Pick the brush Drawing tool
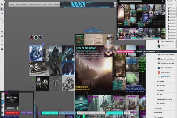177x118 pixels. coord(2,19)
